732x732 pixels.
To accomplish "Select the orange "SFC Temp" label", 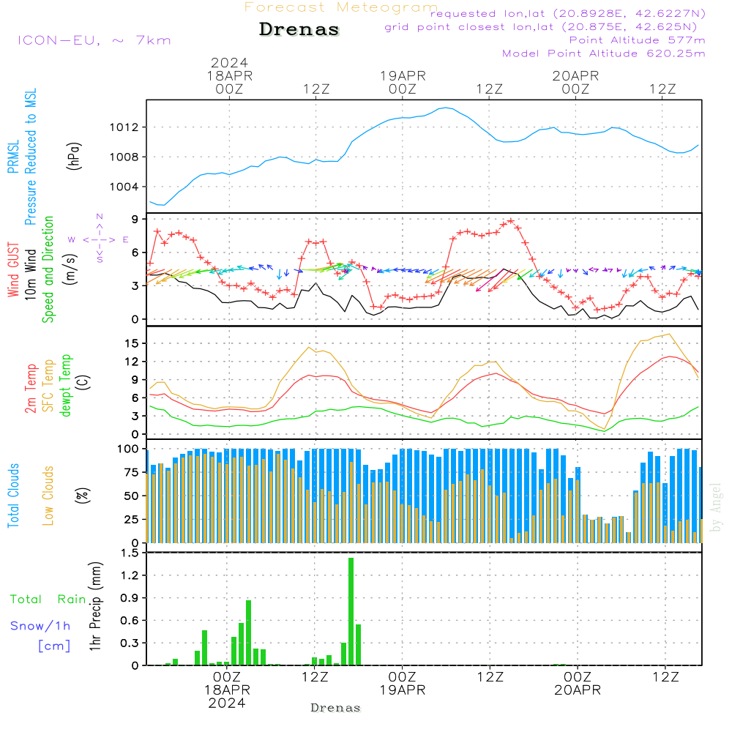I will tap(48, 386).
